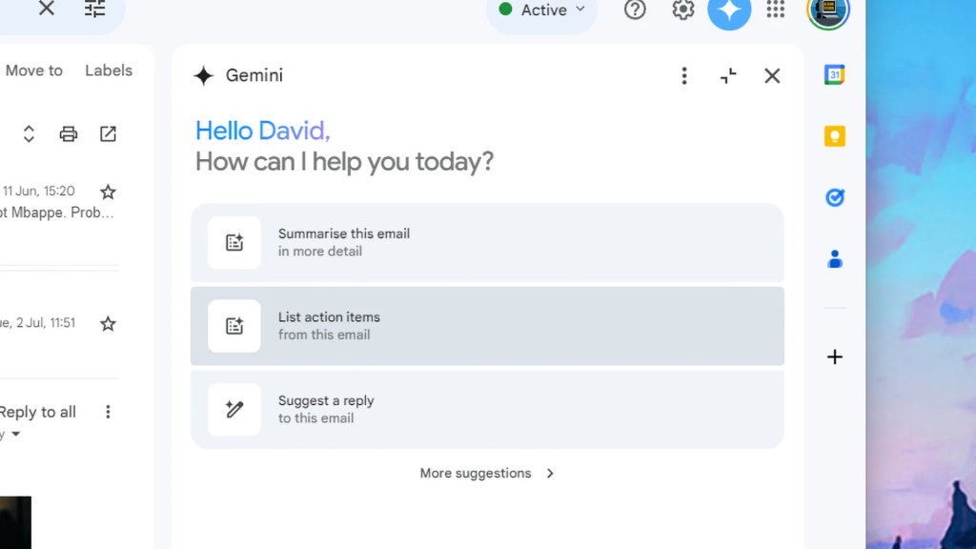
Task: Open Gemini panel more options menu
Action: point(684,76)
